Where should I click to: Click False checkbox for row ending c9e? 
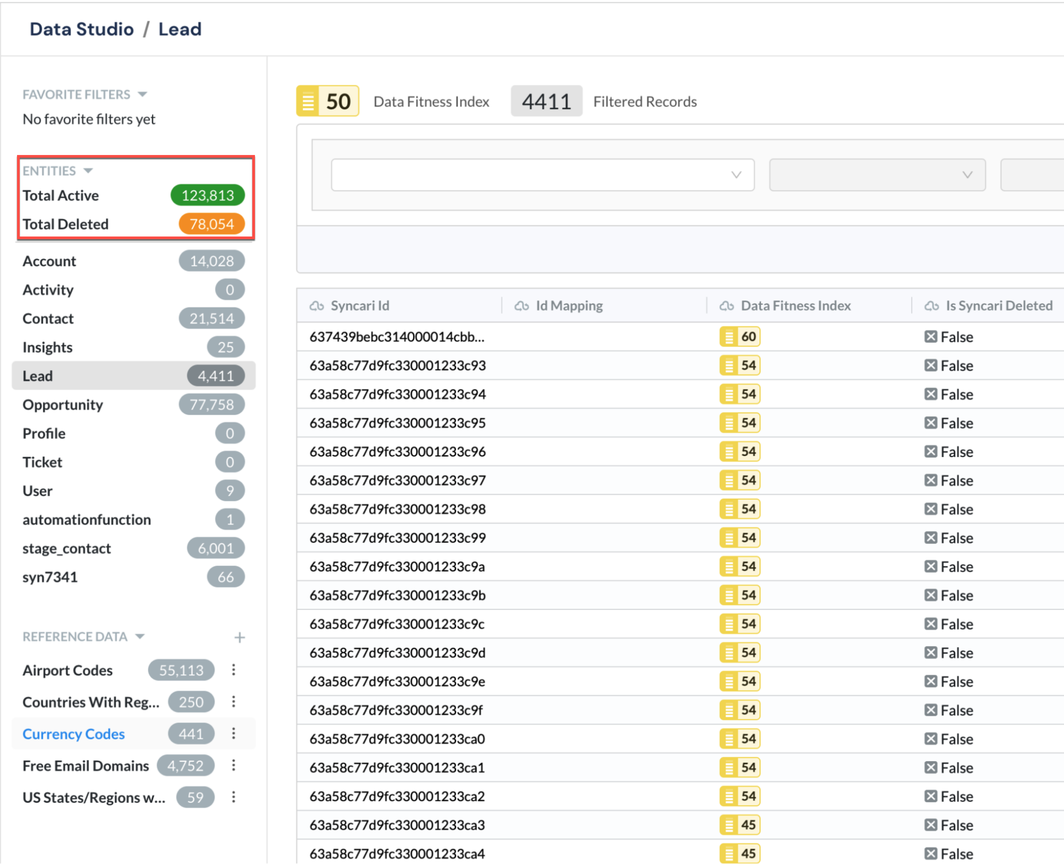(931, 681)
